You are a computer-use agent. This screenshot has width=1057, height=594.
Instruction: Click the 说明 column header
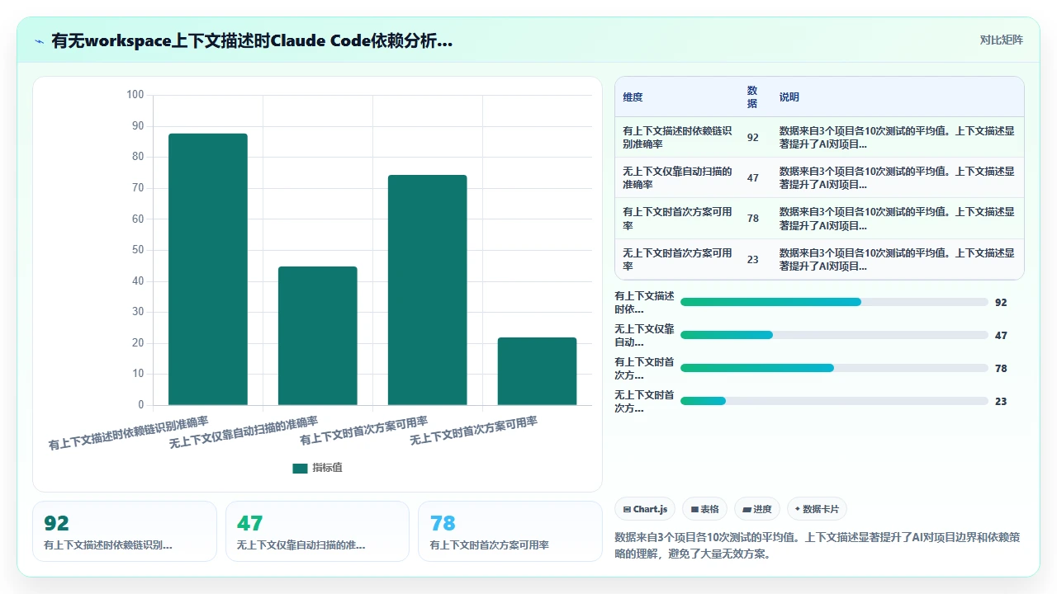point(789,97)
